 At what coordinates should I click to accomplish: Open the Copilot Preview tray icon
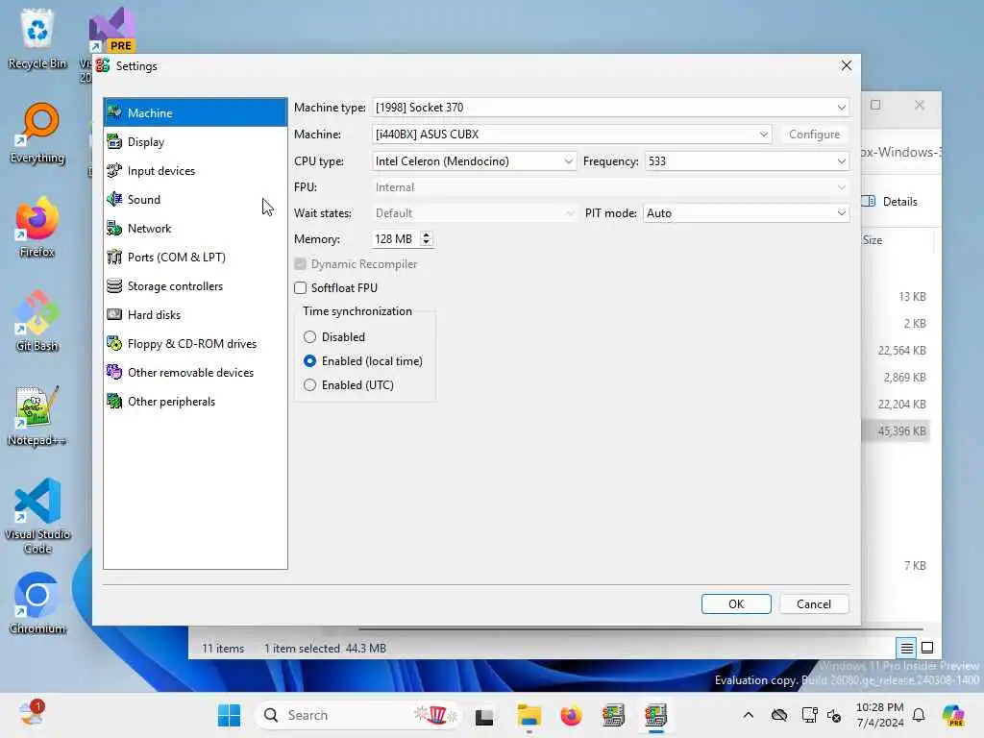coord(953,715)
